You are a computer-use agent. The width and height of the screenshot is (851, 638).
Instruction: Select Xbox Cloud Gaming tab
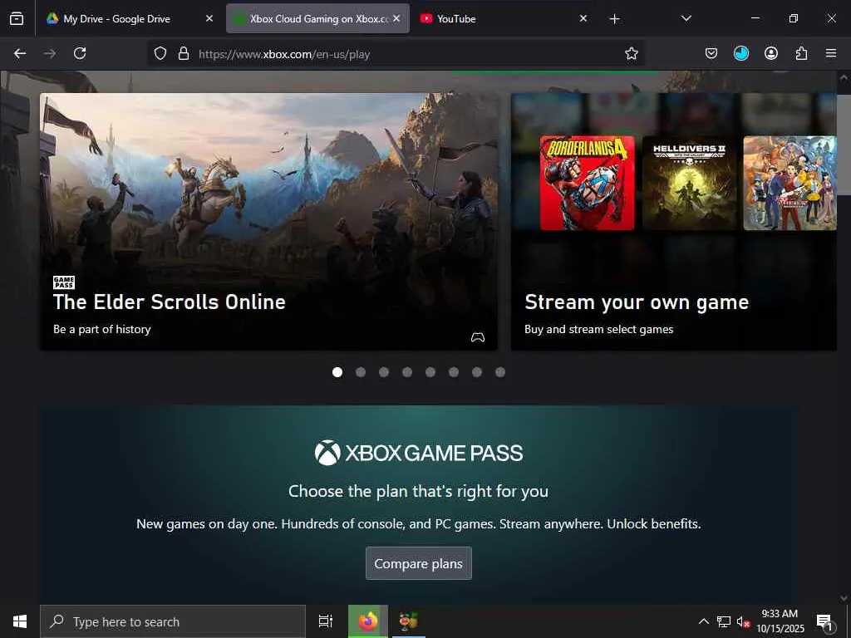(x=317, y=18)
